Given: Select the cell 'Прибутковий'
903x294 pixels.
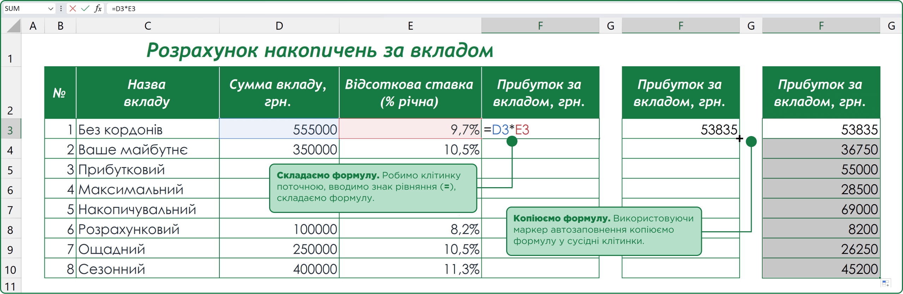Looking at the screenshot, I should click(148, 169).
